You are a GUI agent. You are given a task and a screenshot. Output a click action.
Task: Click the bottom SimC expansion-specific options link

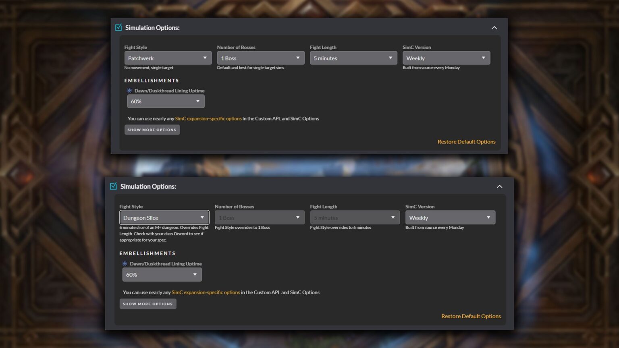tap(206, 292)
